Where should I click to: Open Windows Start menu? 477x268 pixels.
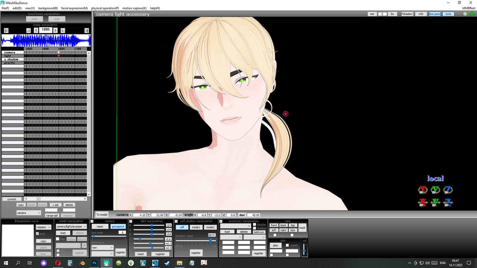tap(6, 263)
